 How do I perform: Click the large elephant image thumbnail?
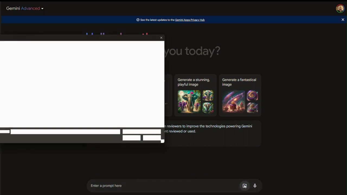point(189,102)
